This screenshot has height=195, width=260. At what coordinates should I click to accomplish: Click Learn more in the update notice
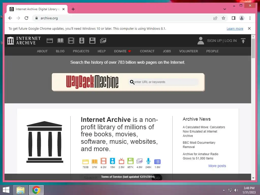pos(235,28)
